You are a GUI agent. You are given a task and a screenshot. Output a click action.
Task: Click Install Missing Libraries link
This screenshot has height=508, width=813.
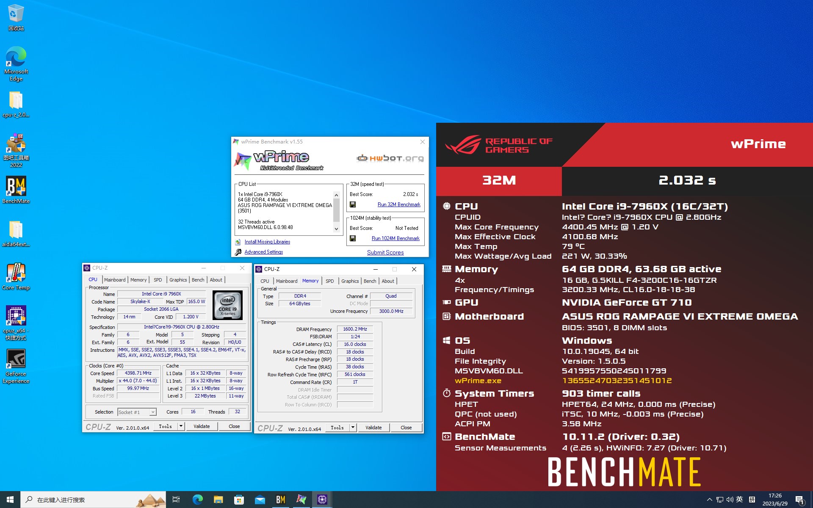267,242
